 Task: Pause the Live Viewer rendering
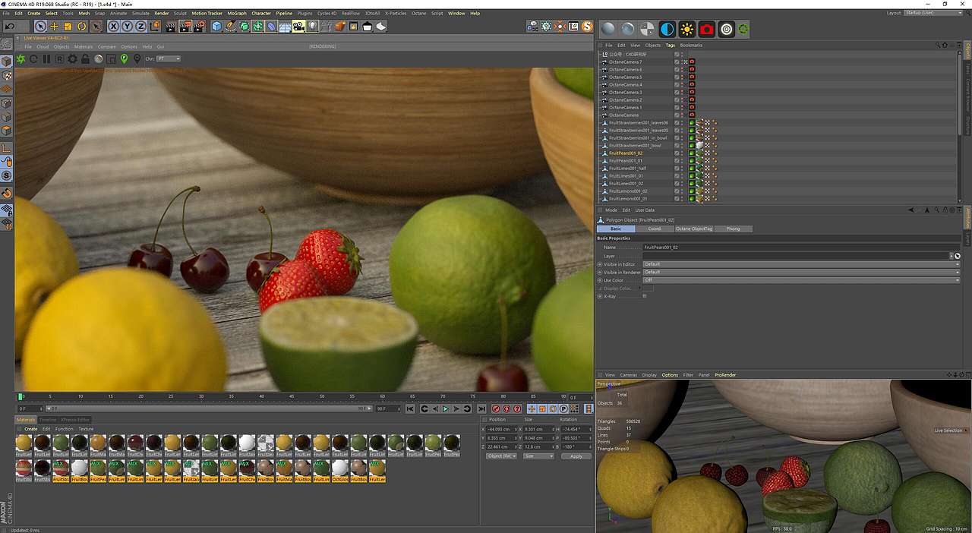point(46,59)
